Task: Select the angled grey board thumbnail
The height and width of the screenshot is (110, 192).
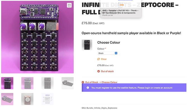Action: point(68,83)
